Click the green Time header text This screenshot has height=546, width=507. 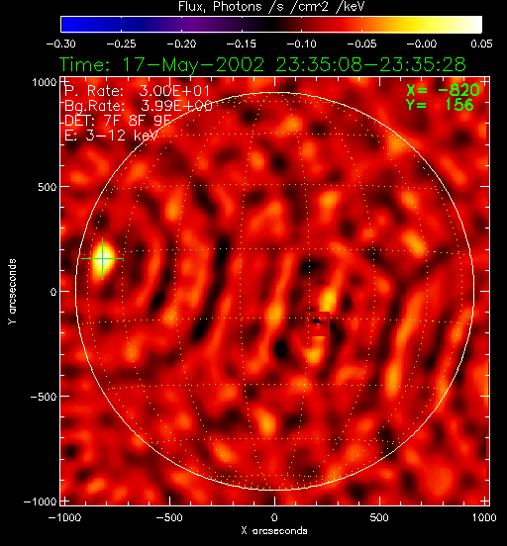coord(262,64)
